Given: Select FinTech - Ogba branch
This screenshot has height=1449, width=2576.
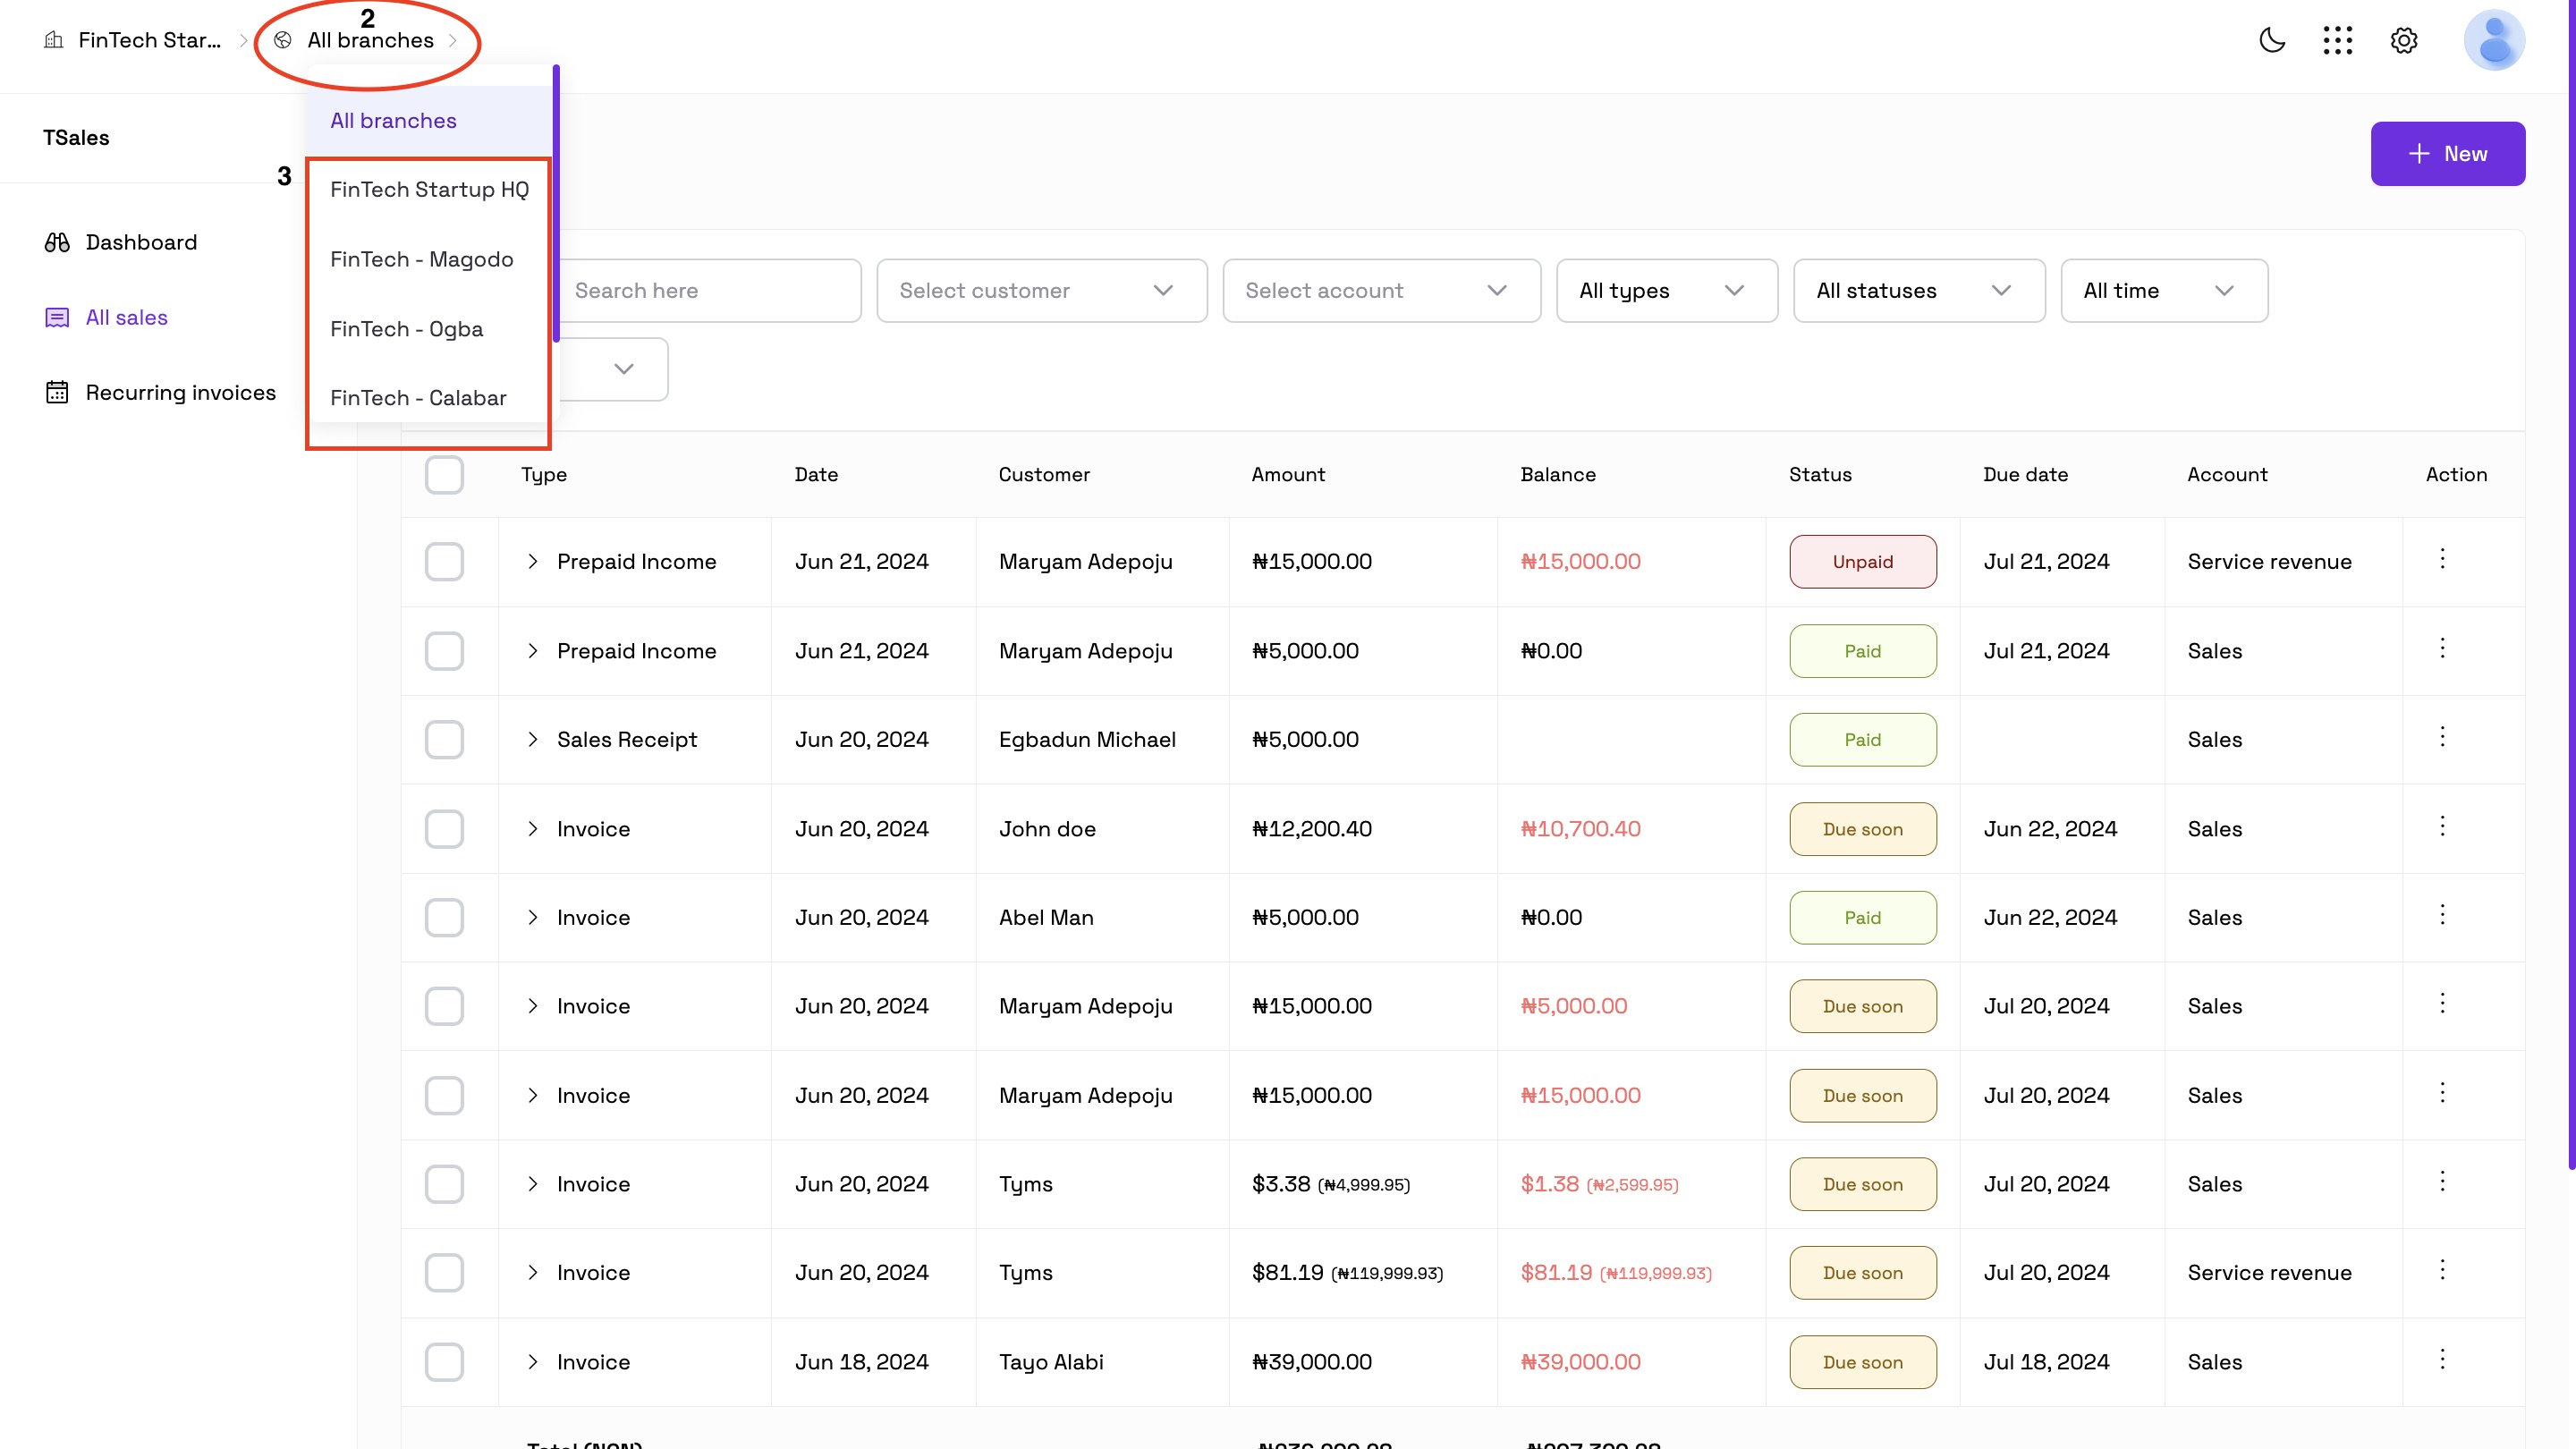Looking at the screenshot, I should click(x=430, y=329).
